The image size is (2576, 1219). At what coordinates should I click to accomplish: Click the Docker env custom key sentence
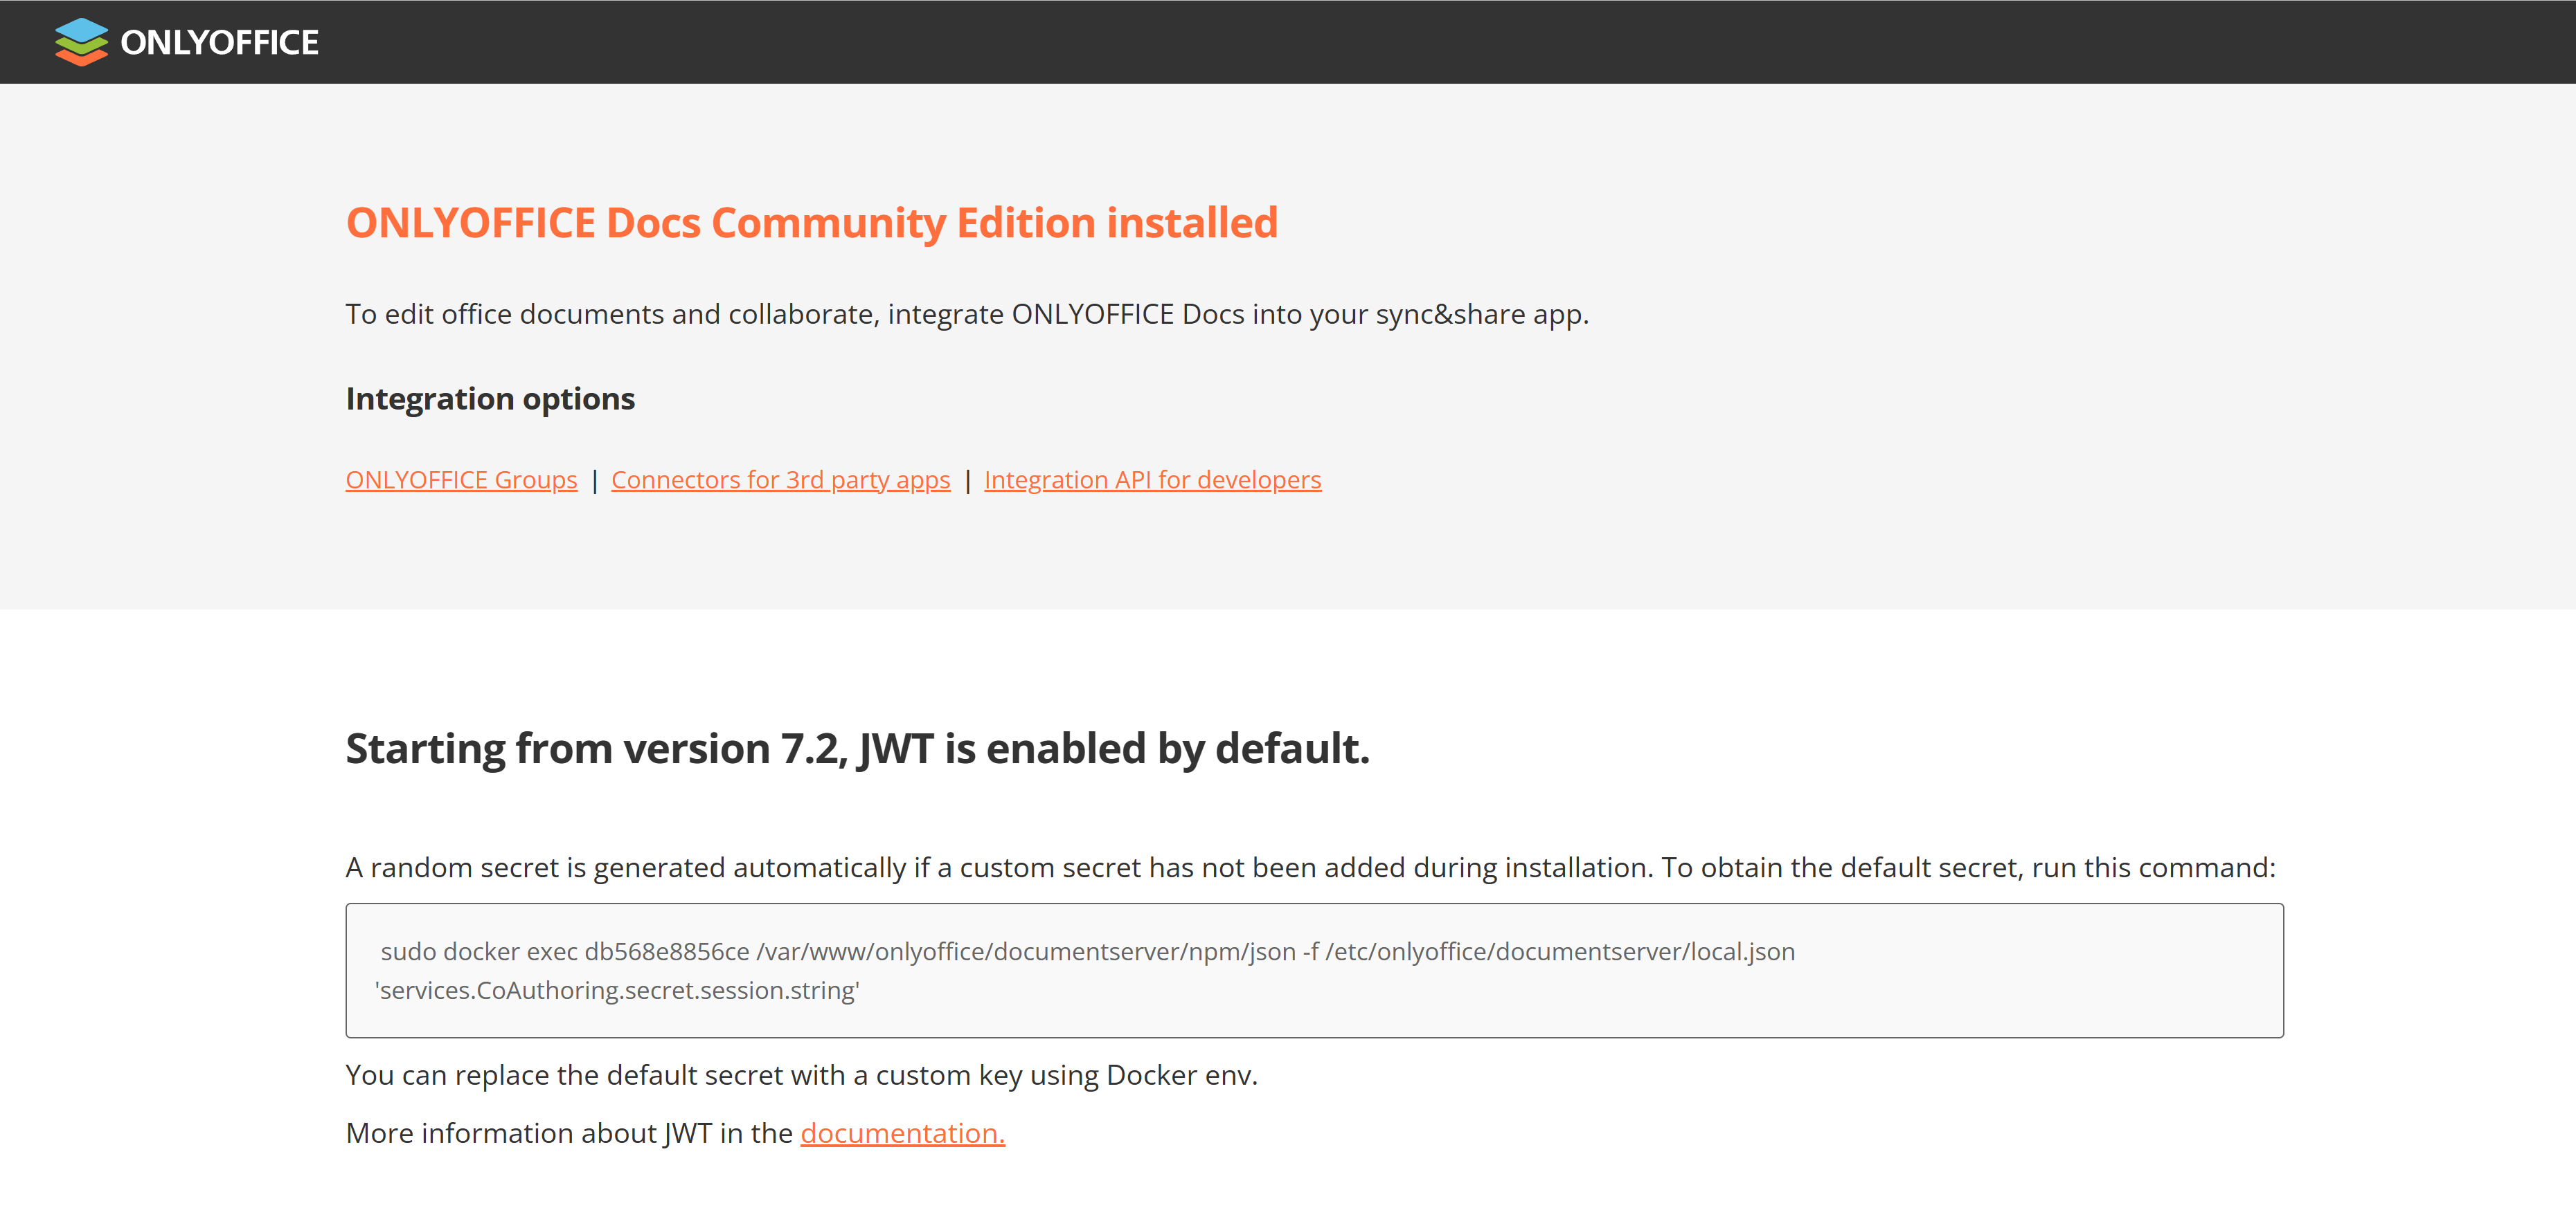[801, 1075]
